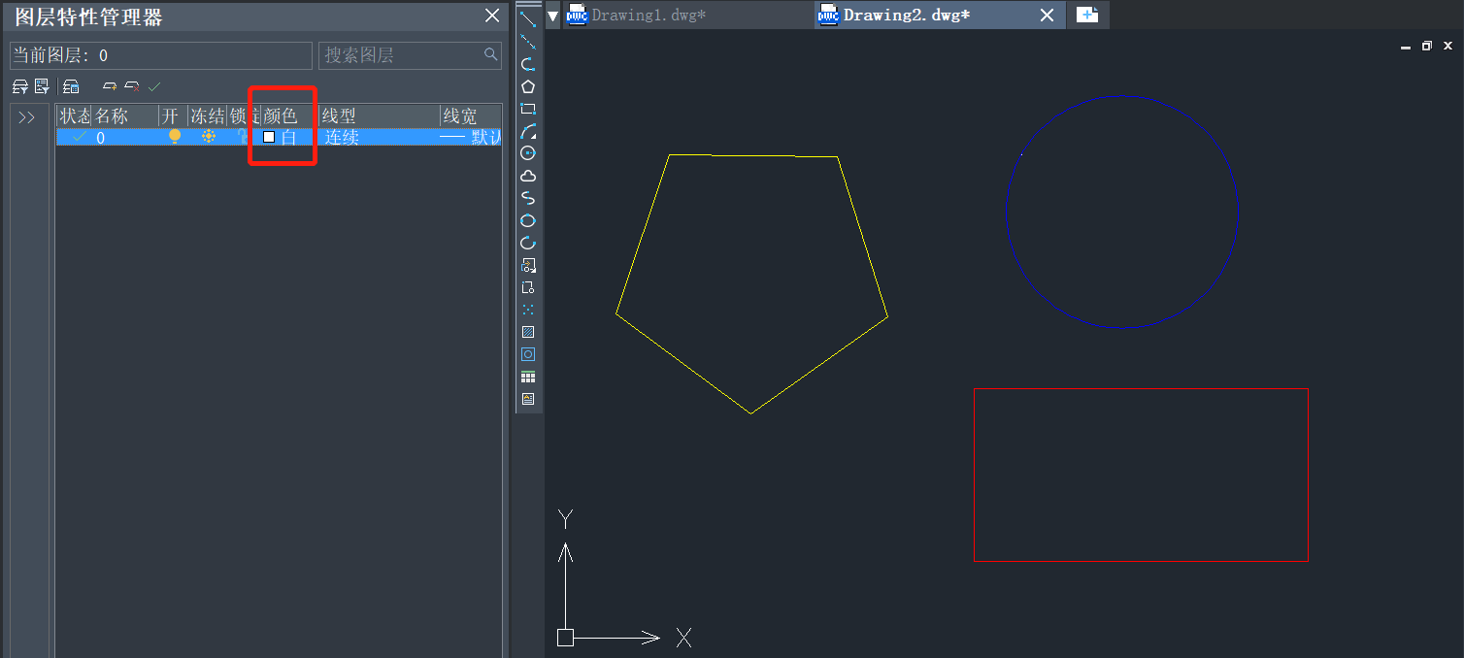The image size is (1464, 658).
Task: Switch to the Drawing2.dwg tab
Action: (x=906, y=16)
